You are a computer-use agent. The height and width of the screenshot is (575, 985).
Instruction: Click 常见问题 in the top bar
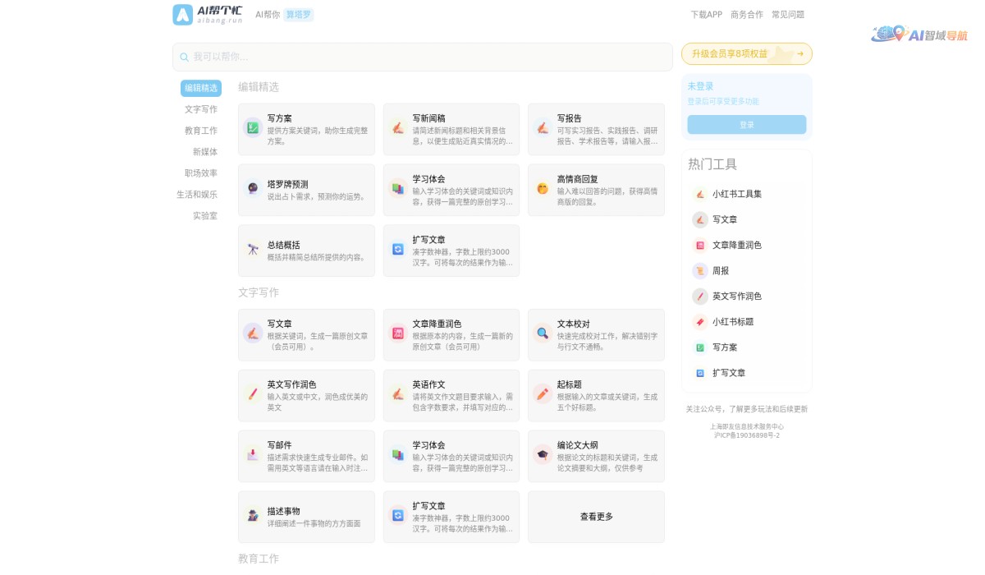789,14
